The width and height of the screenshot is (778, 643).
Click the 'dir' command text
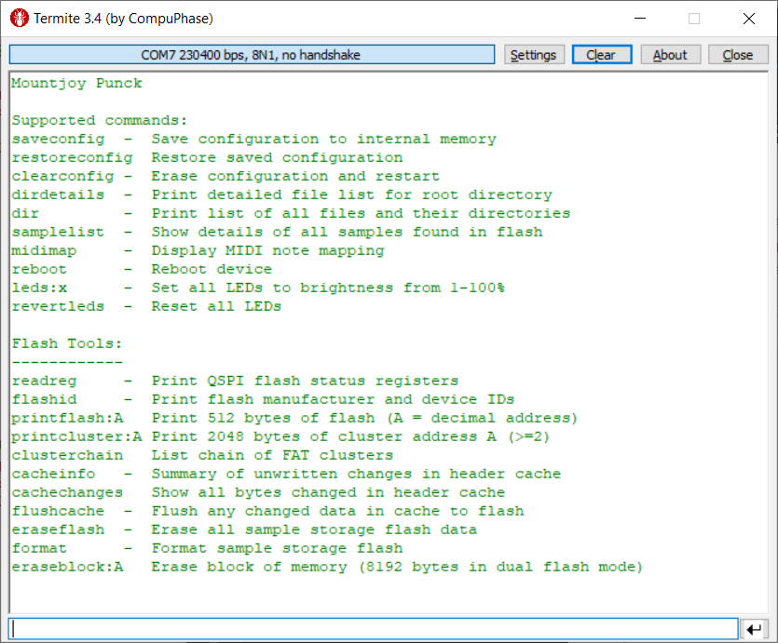pos(25,213)
